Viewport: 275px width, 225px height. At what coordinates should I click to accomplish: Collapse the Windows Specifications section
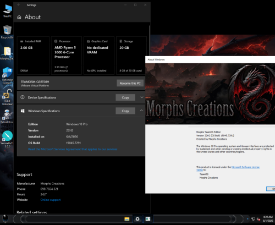tap(141, 111)
